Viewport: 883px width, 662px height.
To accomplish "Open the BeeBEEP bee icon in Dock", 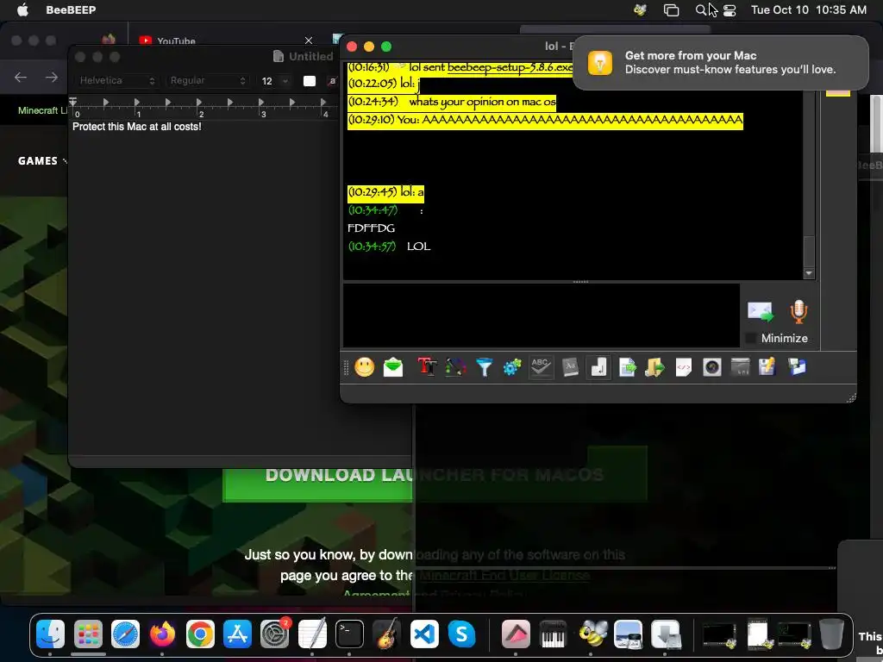I will click(592, 634).
